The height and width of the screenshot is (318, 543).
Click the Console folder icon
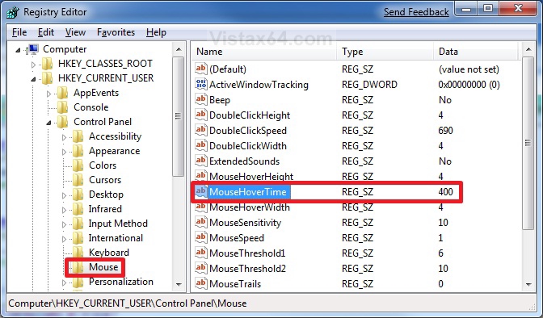click(63, 107)
